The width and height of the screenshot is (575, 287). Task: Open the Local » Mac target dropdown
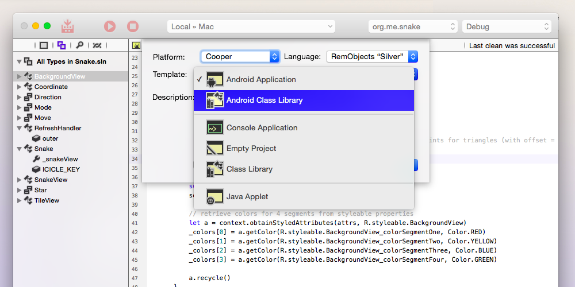click(251, 26)
